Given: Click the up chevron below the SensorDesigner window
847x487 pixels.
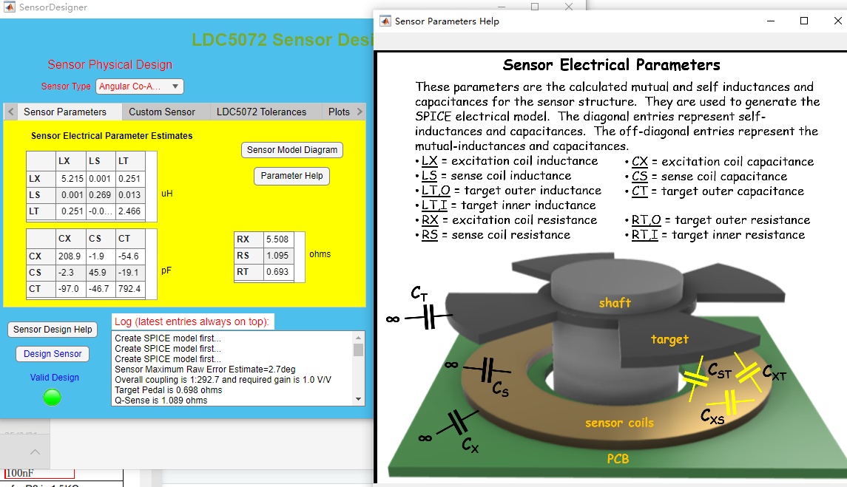Looking at the screenshot, I should 35,452.
